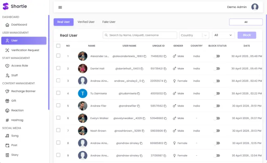
Task: Switch to Verified User tab
Action: tap(86, 22)
